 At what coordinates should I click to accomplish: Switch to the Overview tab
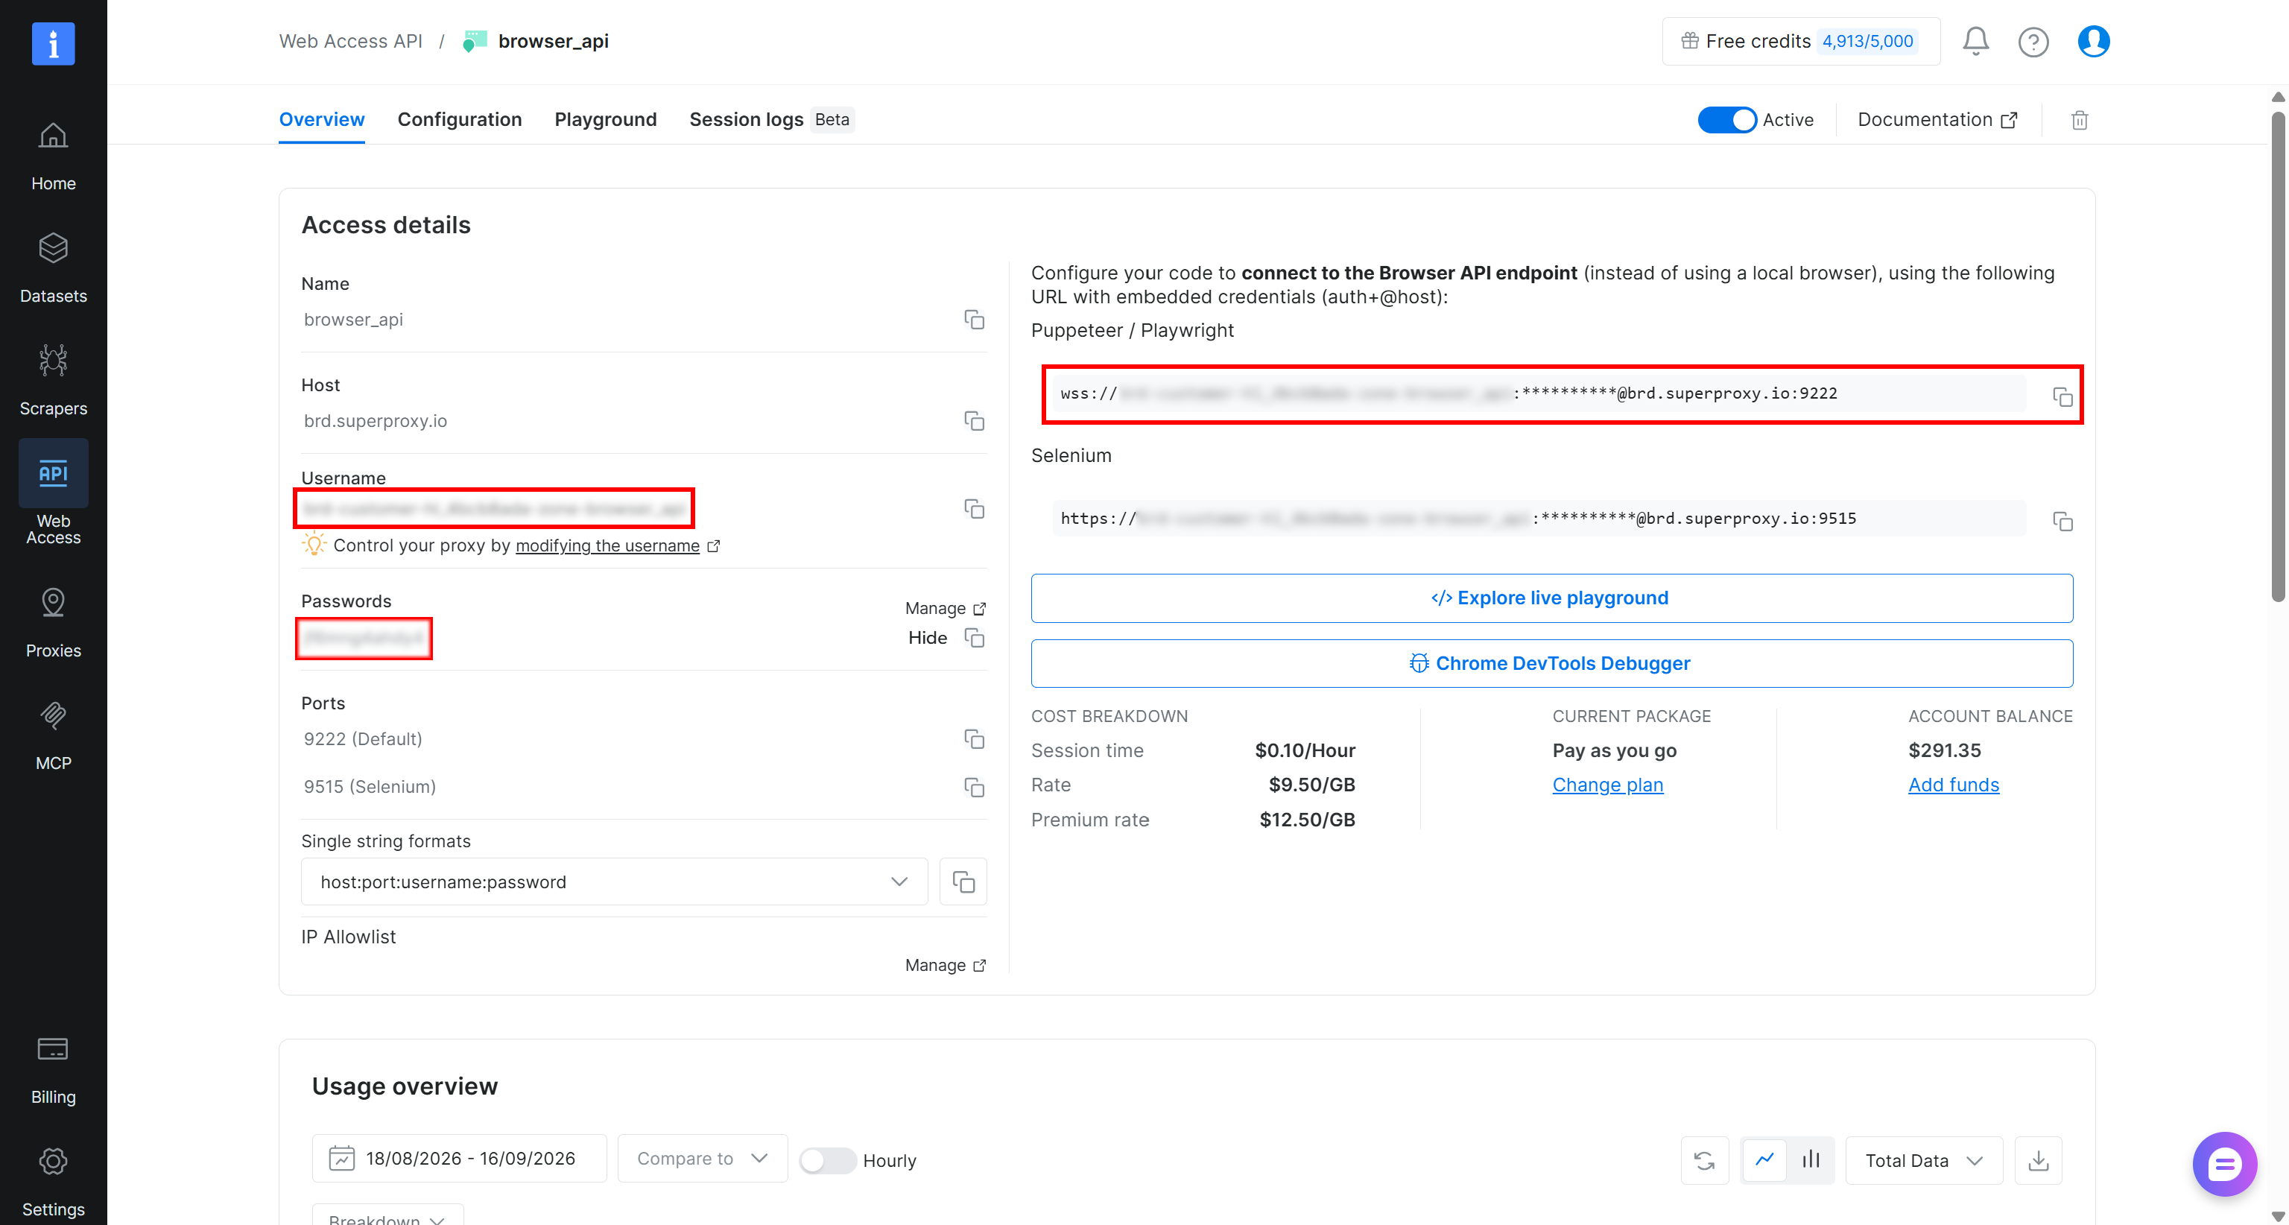coord(322,120)
